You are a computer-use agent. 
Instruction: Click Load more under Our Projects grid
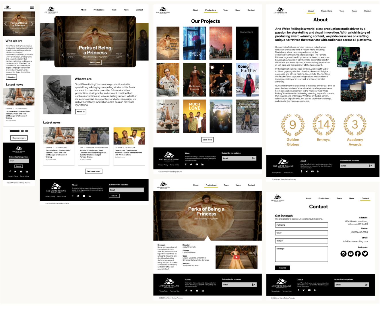[x=208, y=140]
